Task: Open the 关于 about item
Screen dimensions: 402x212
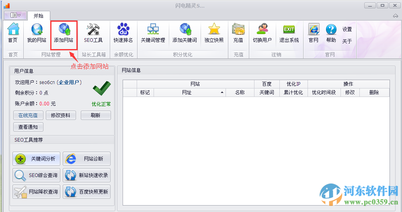Action: click(x=347, y=41)
